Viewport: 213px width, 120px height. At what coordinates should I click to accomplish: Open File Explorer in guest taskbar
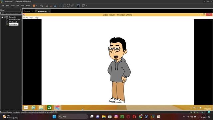pos(41,108)
